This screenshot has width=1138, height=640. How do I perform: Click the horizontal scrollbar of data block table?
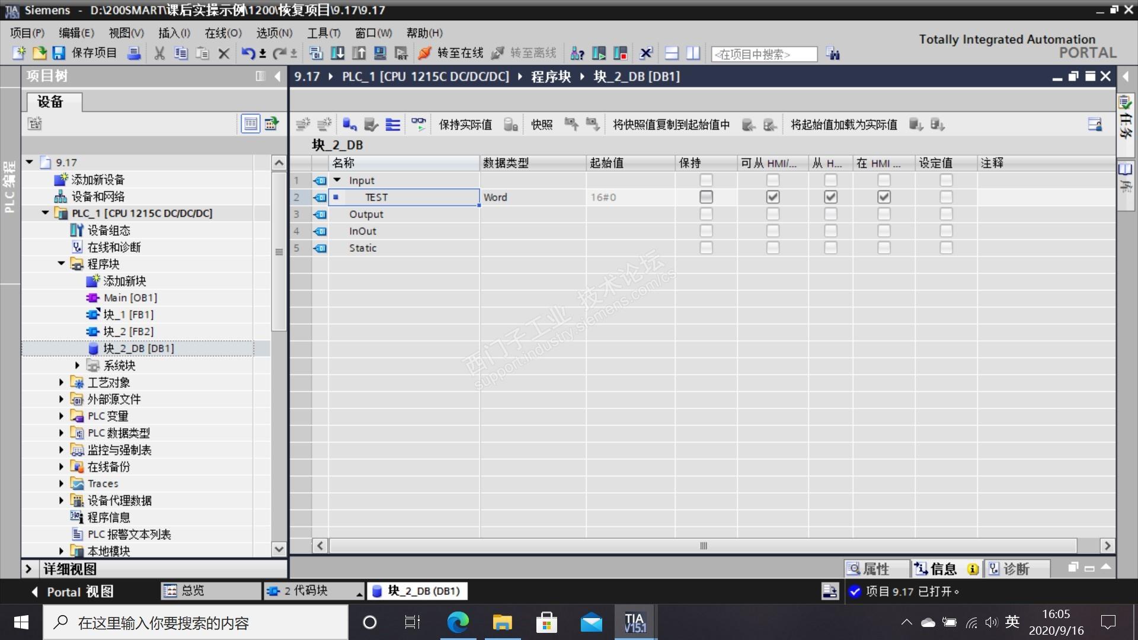tap(703, 546)
